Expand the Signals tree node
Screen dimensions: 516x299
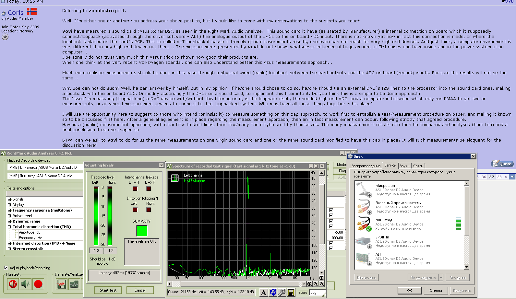point(9,199)
